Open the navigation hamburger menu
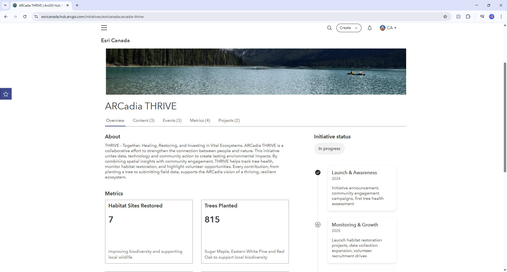Image resolution: width=507 pixels, height=272 pixels. pos(104,28)
